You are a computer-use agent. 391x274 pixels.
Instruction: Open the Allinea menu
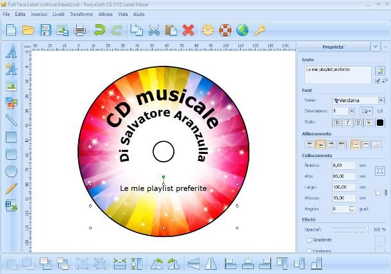(106, 13)
